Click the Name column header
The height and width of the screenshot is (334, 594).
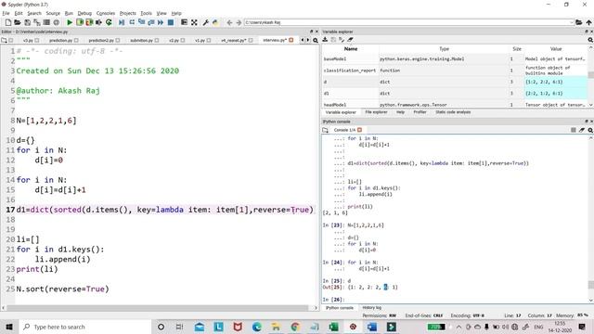[x=351, y=49]
